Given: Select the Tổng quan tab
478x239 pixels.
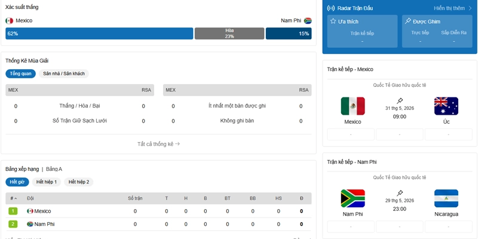Looking at the screenshot, I should pos(20,73).
